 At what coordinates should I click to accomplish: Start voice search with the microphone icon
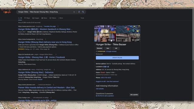(79, 12)
